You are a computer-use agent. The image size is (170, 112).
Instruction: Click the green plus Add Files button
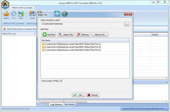click(x=49, y=35)
